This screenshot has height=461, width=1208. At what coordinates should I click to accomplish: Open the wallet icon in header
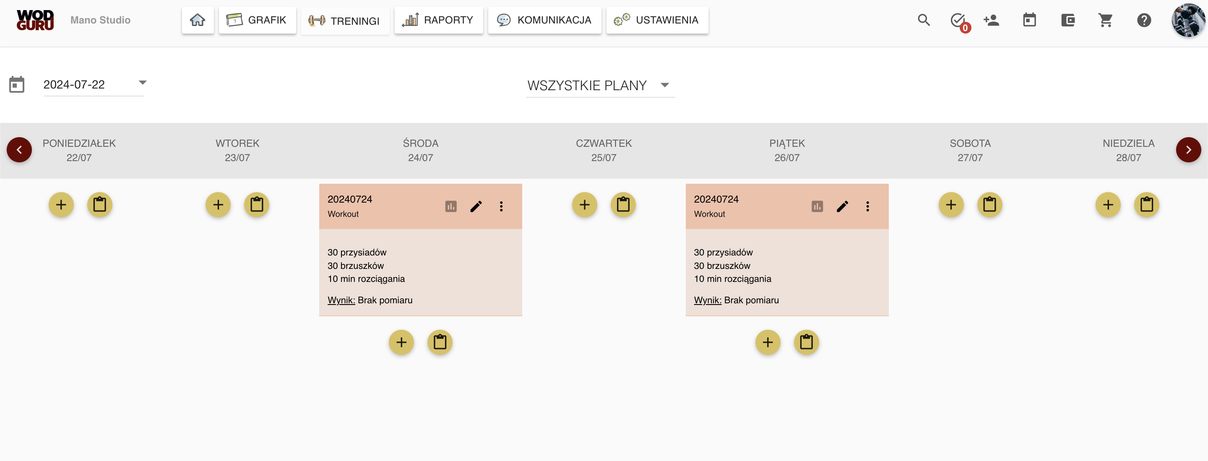[1068, 20]
